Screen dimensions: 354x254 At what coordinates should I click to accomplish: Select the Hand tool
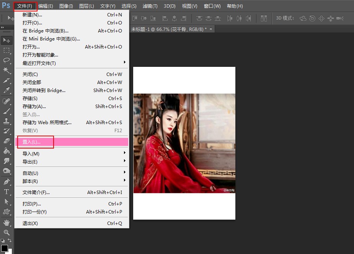[7, 223]
